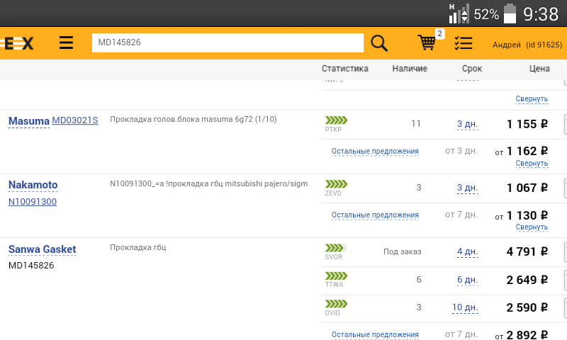Image resolution: width=567 pixels, height=340 pixels.
Task: Sort by Цена column header
Action: 539,69
